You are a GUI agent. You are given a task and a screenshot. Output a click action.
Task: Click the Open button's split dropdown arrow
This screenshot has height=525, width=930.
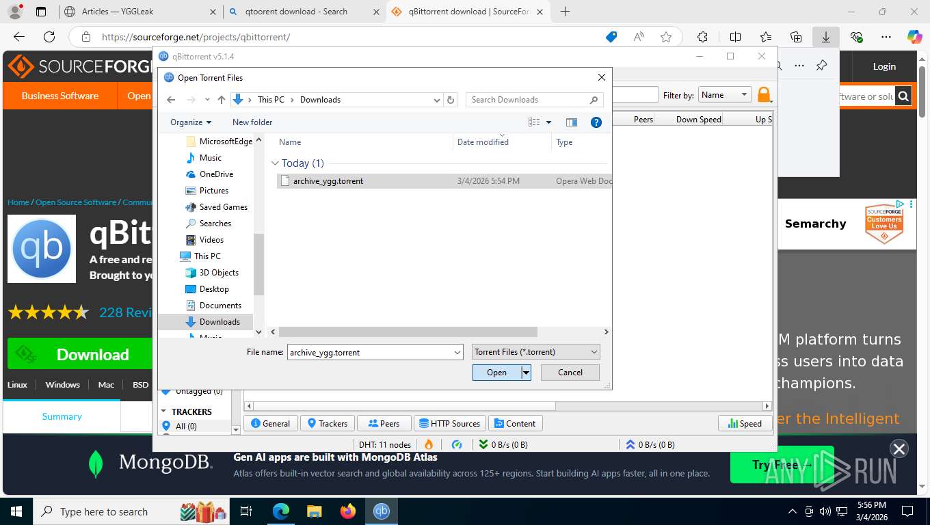tap(526, 373)
